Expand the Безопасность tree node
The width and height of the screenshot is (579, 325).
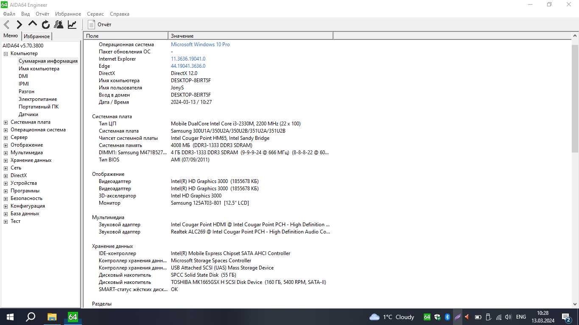[6, 199]
